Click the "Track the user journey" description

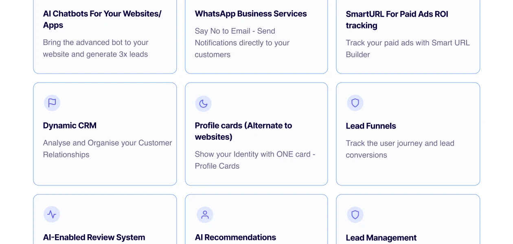click(400, 149)
